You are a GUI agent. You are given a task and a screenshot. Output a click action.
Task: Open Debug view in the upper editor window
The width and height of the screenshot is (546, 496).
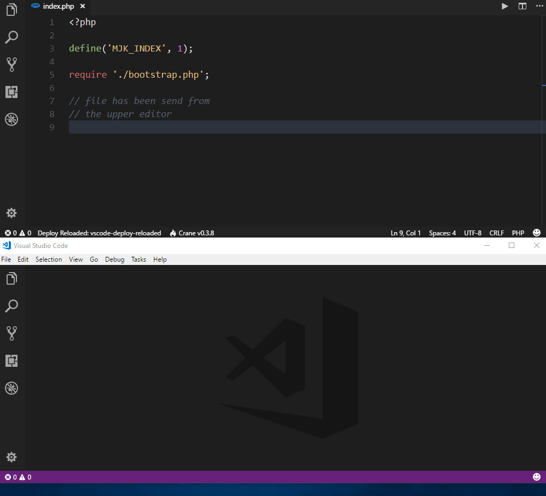point(11,119)
